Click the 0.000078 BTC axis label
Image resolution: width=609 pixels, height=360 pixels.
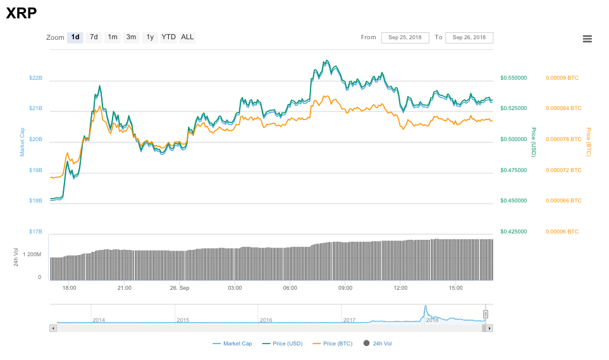[563, 139]
